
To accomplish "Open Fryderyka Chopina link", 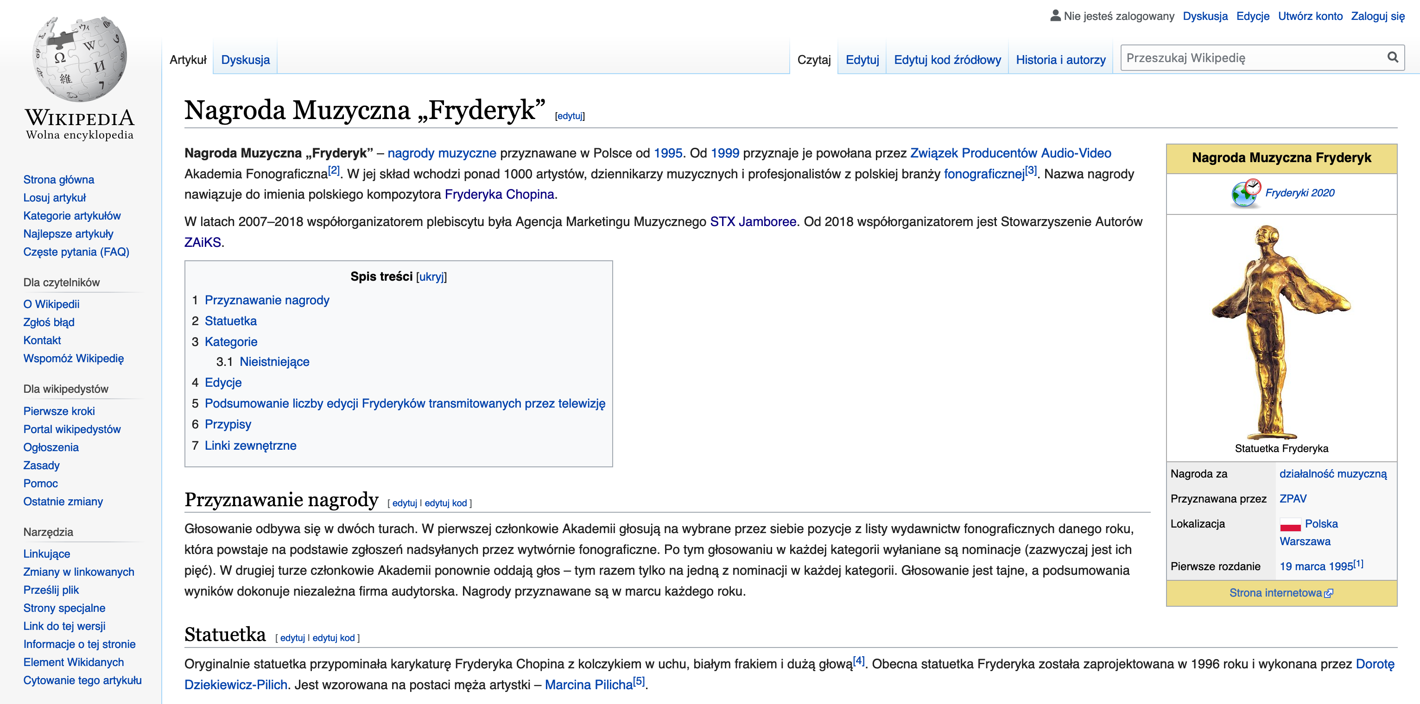I will (499, 195).
